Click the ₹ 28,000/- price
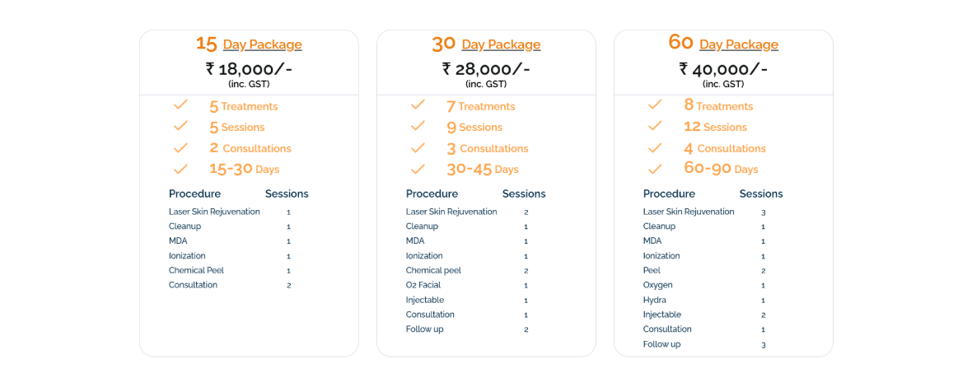972x373 pixels. tap(486, 69)
